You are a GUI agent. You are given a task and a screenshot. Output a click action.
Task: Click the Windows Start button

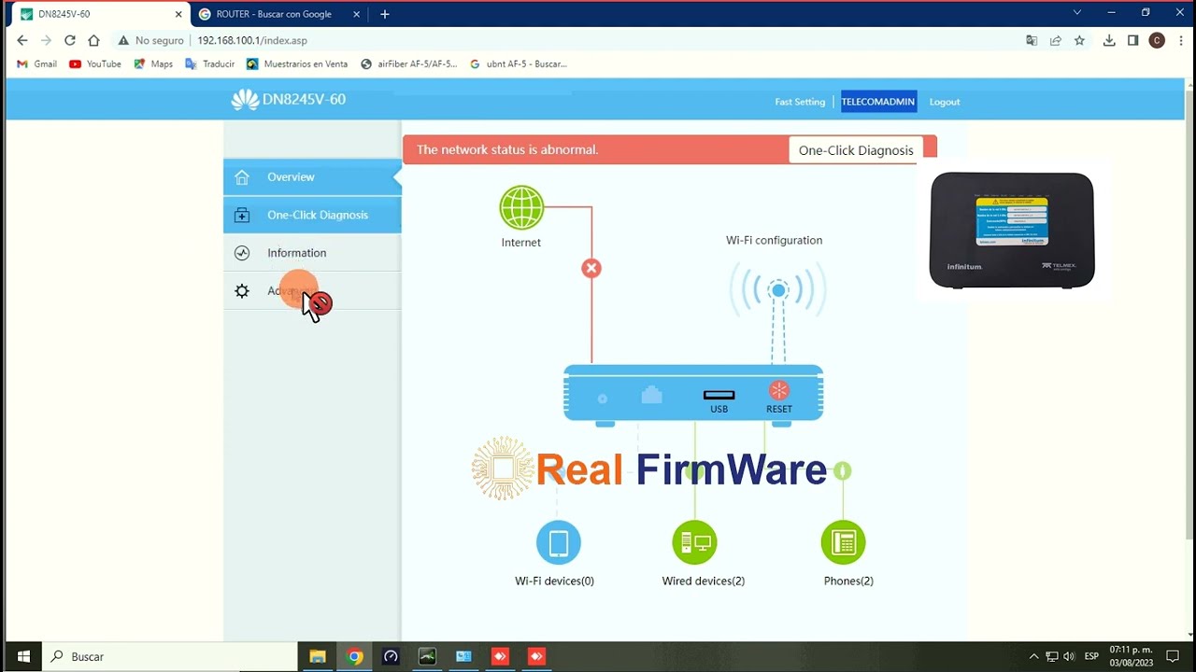click(x=22, y=656)
